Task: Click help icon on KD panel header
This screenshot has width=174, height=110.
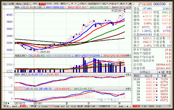Action: pyautogui.click(x=126, y=74)
